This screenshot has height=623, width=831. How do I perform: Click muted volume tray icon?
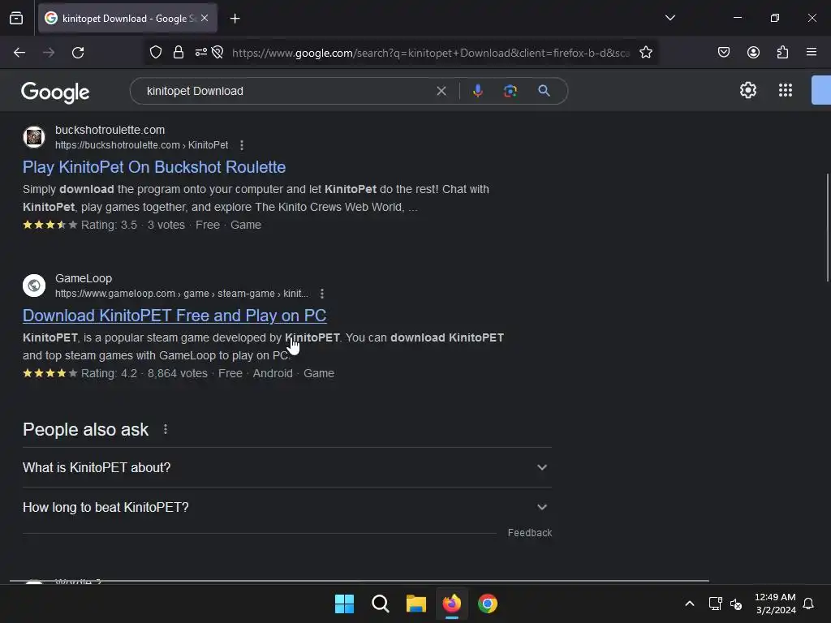click(x=735, y=604)
